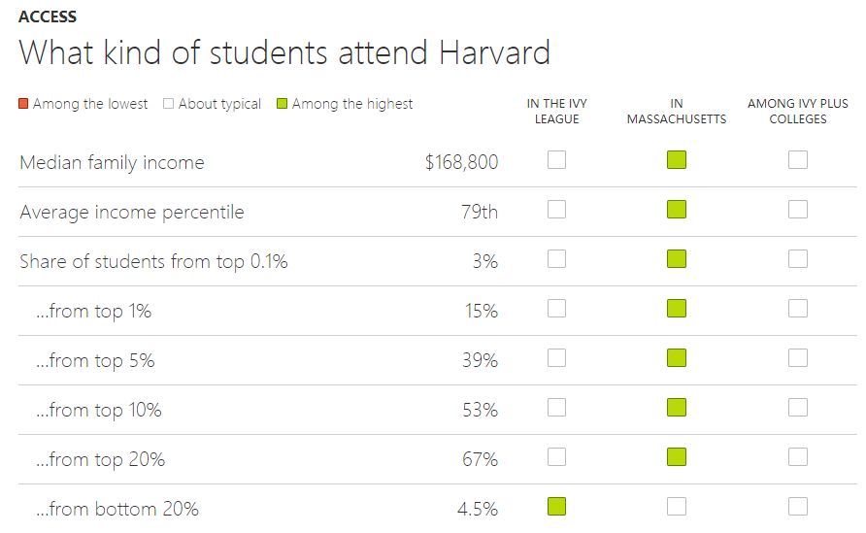This screenshot has height=533, width=866.
Task: Click bottom 20% Massachusetts empty box
Action: click(x=677, y=506)
